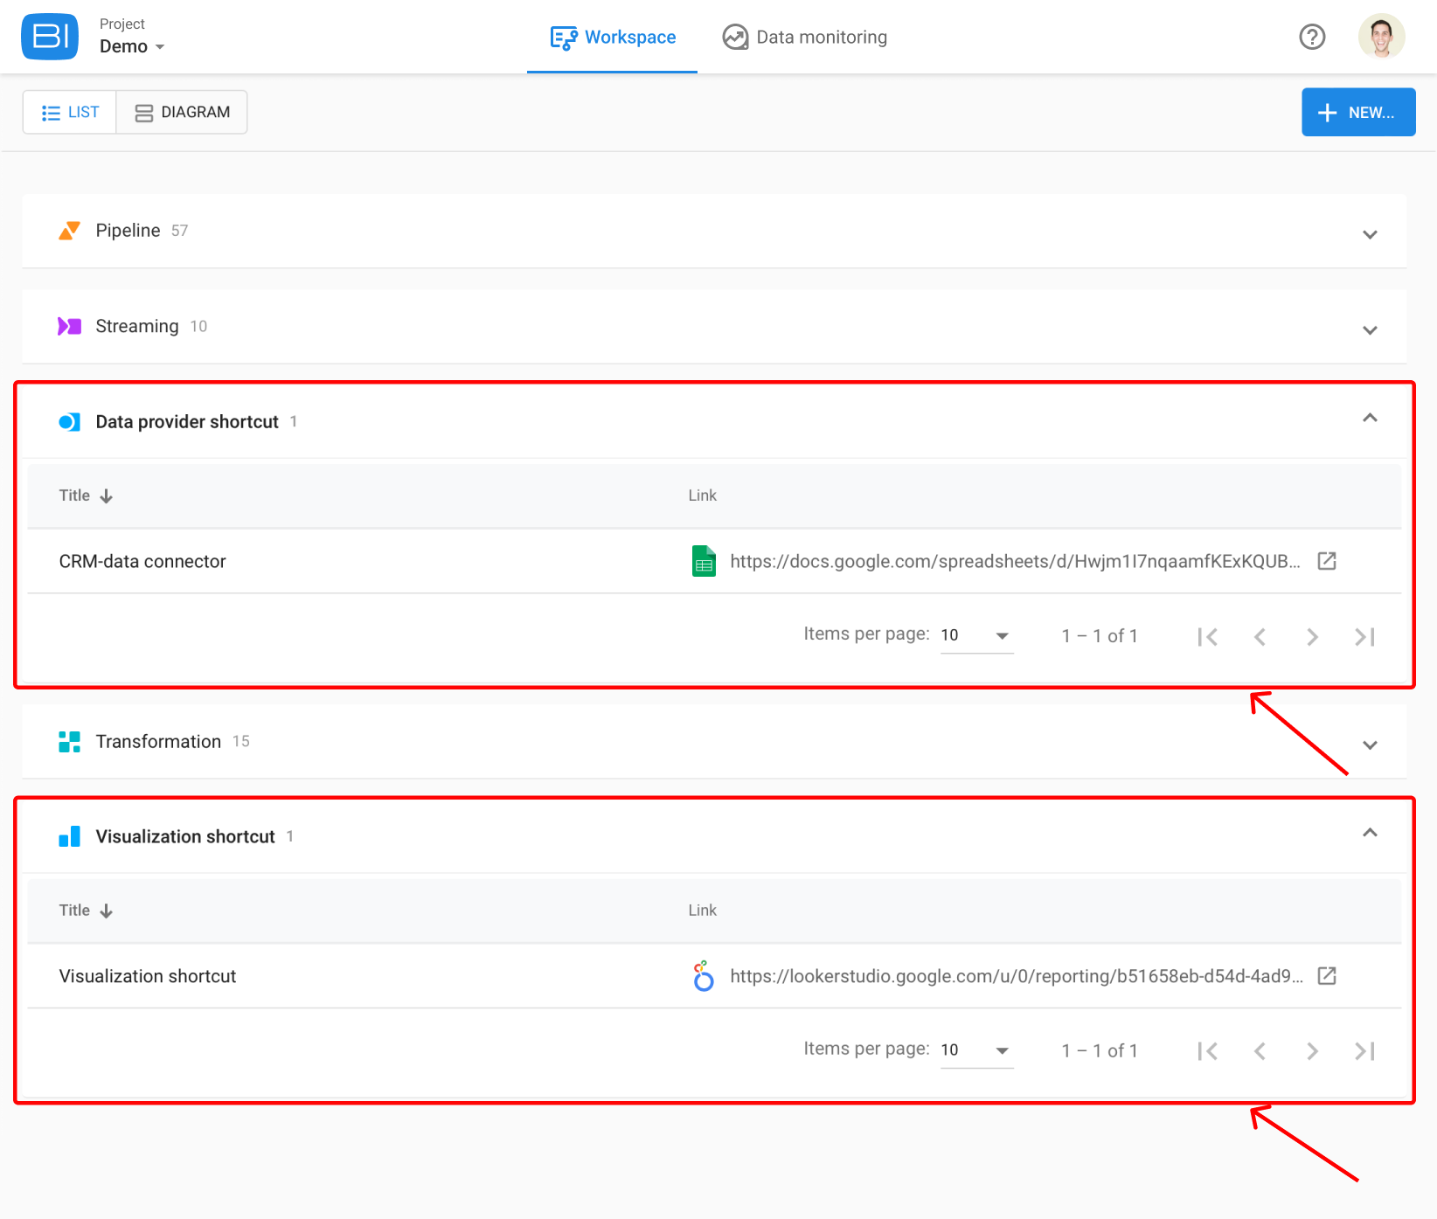The width and height of the screenshot is (1437, 1219).
Task: Go to last page in Visualization table
Action: pyautogui.click(x=1364, y=1051)
